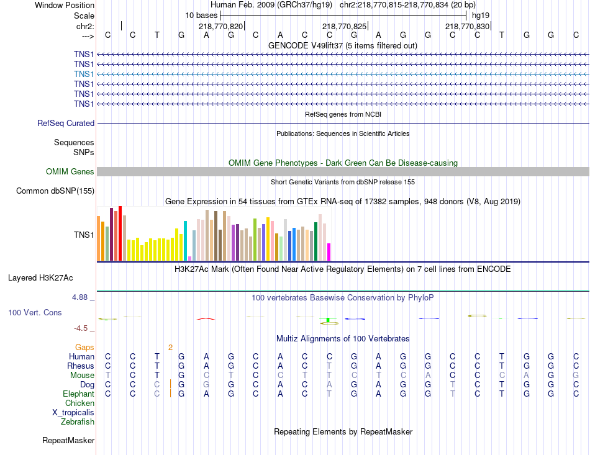Click the 218,770,830 ruler coordinate

click(x=467, y=26)
